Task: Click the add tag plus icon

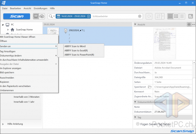Action: pos(138,124)
